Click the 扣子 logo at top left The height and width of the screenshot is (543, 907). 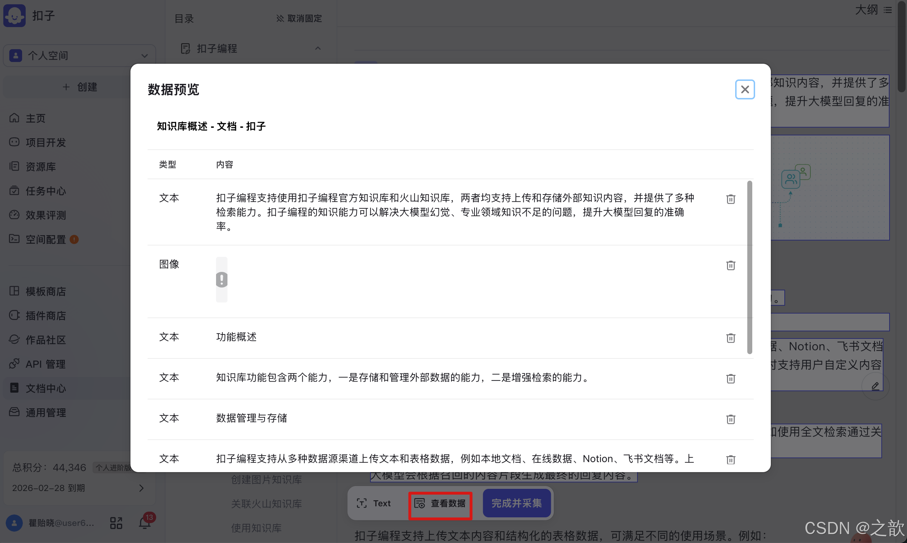(x=14, y=15)
